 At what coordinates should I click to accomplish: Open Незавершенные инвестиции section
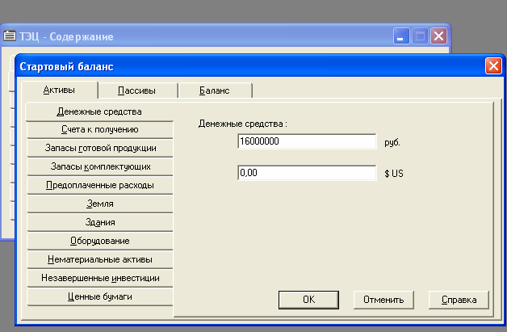click(x=100, y=278)
